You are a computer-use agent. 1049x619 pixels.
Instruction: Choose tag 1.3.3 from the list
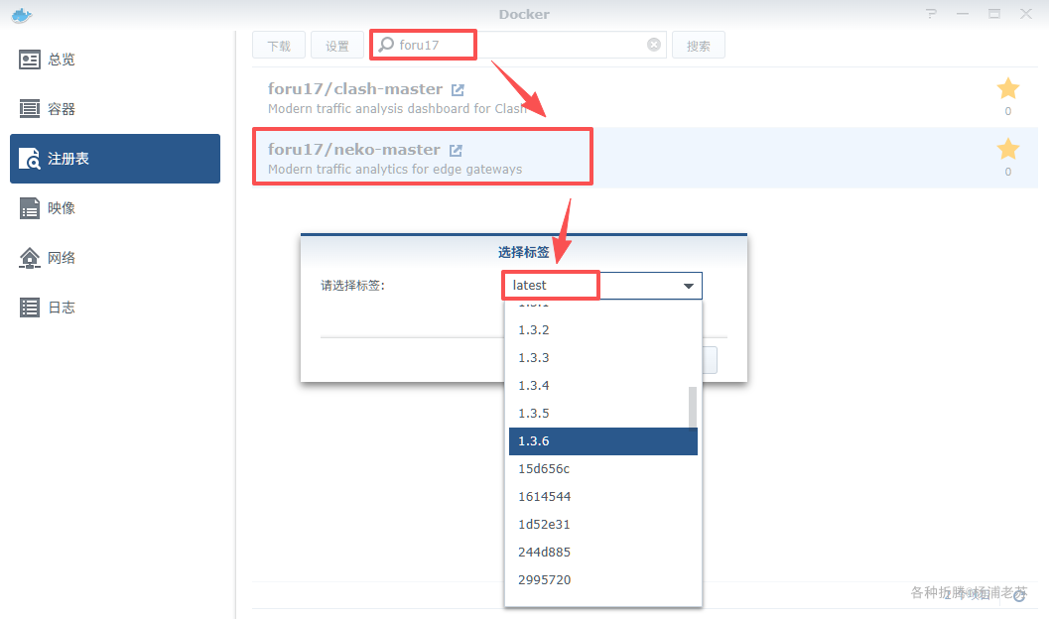tap(602, 358)
